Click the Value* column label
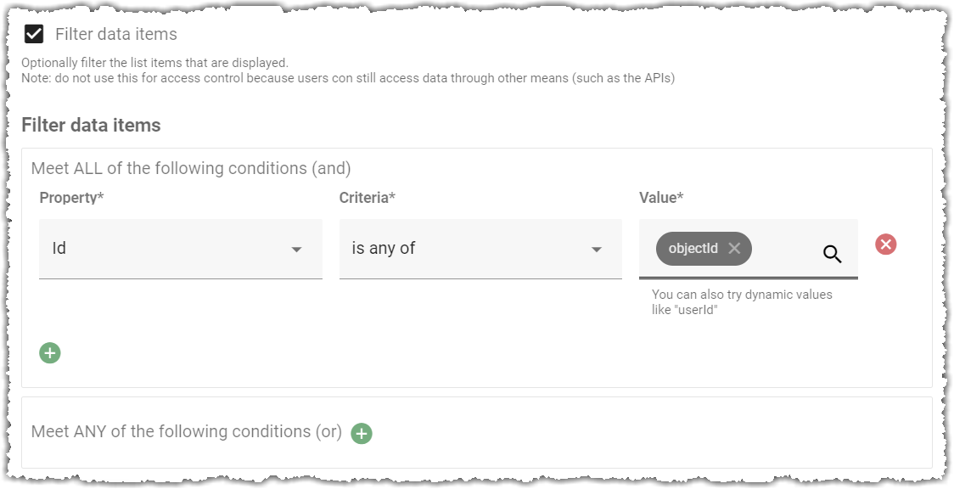This screenshot has width=954, height=489. click(x=661, y=198)
